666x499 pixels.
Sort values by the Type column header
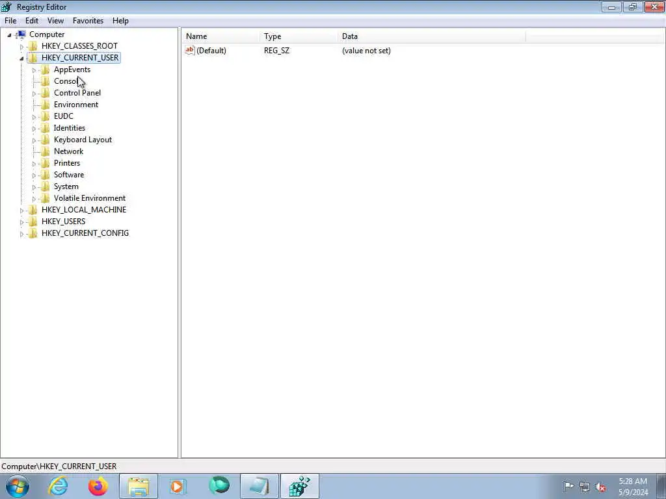point(299,36)
